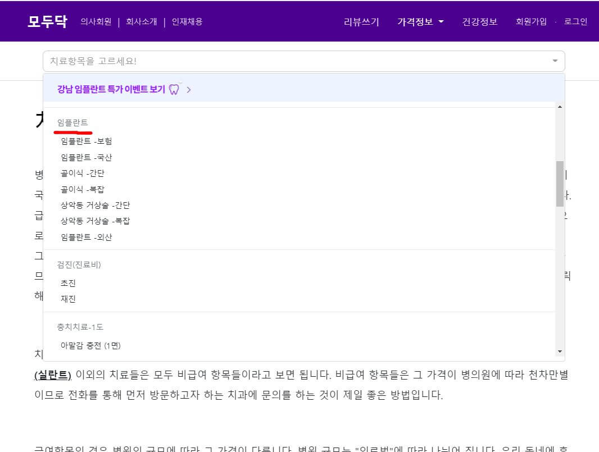
Task: Choose 골이식 -간단 treatment
Action: (83, 173)
